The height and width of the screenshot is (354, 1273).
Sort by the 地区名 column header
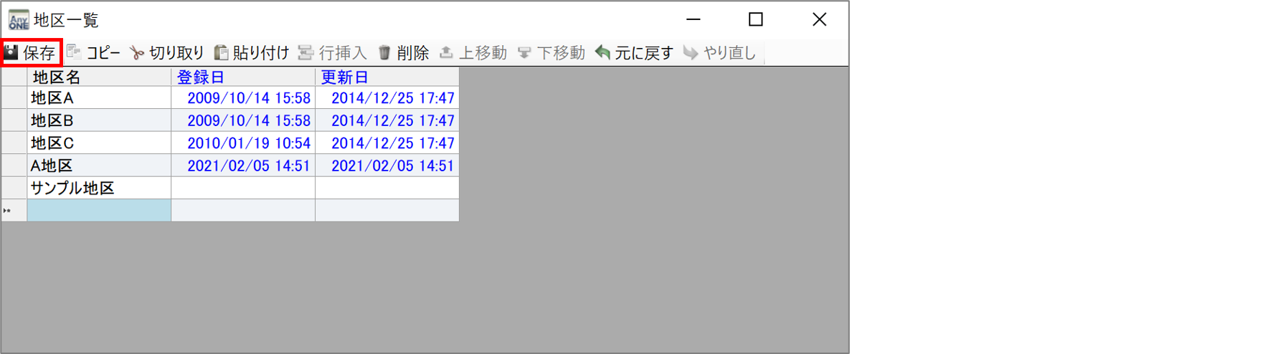point(99,77)
